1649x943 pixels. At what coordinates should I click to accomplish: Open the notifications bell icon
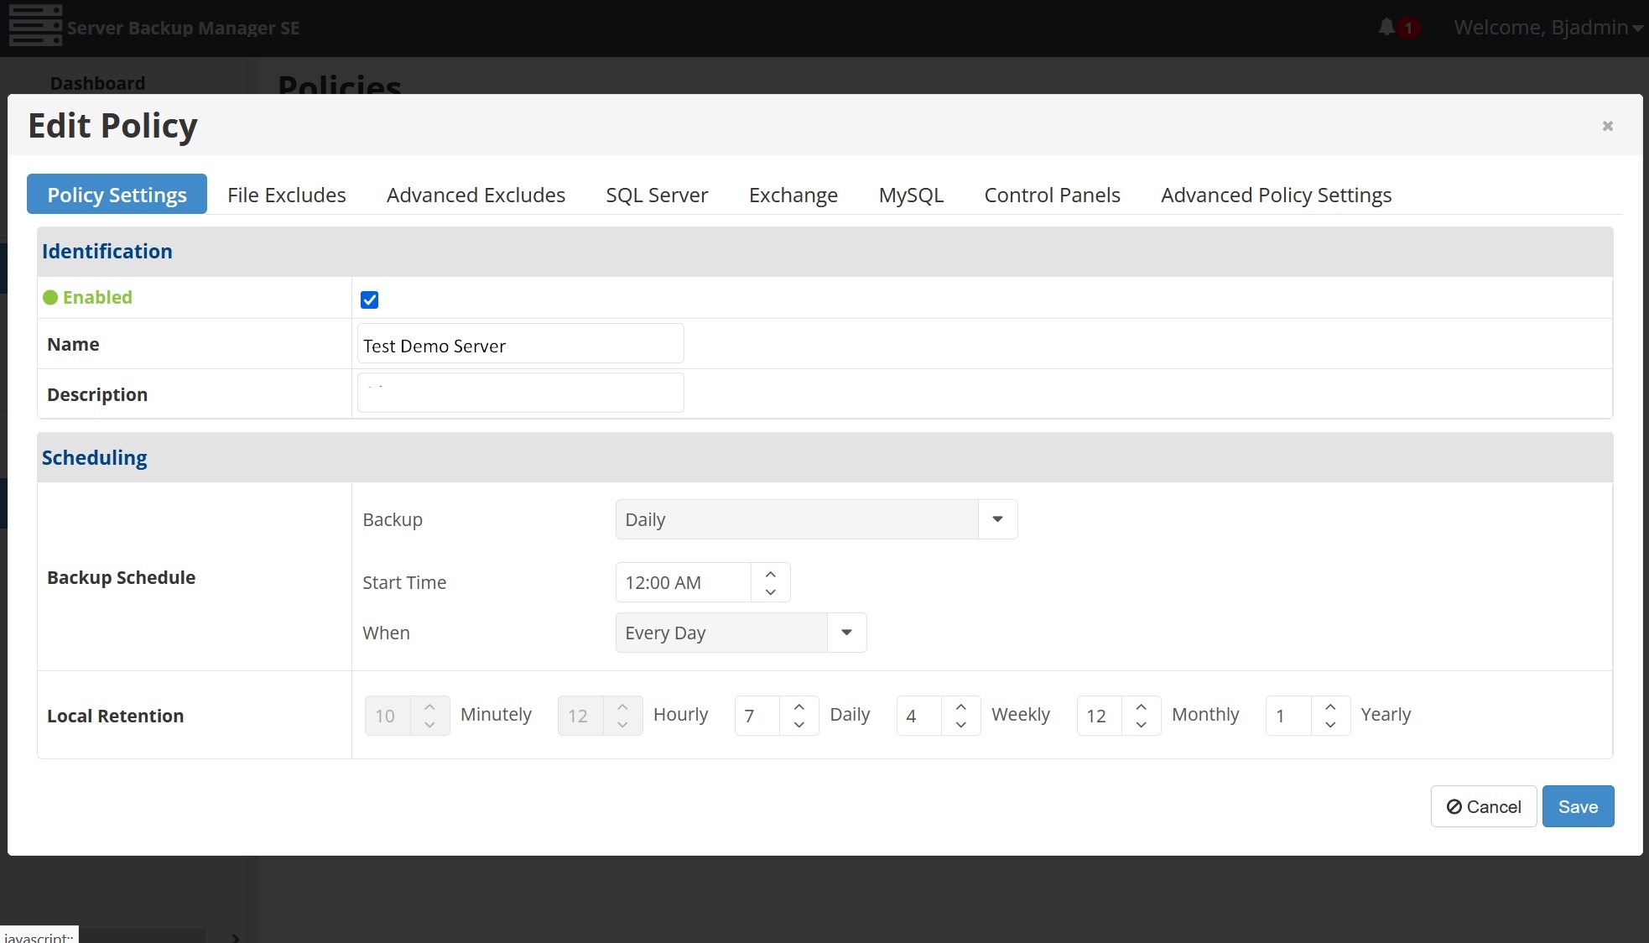pos(1386,28)
